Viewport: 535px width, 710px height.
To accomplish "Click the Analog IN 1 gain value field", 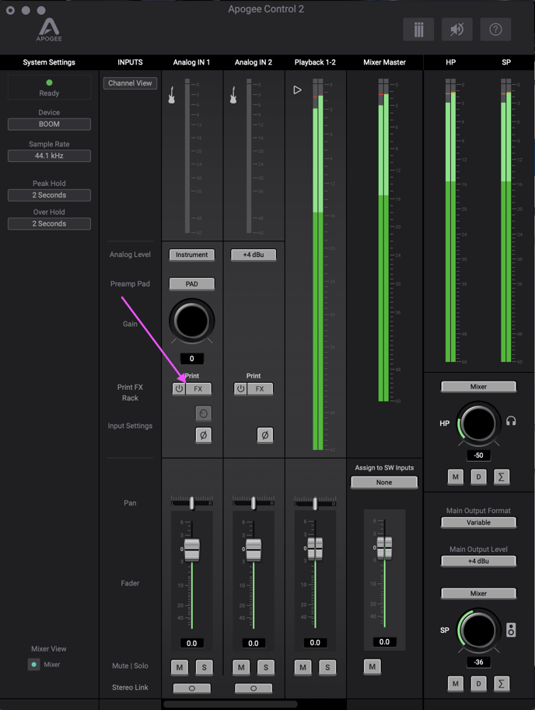I will pos(192,359).
